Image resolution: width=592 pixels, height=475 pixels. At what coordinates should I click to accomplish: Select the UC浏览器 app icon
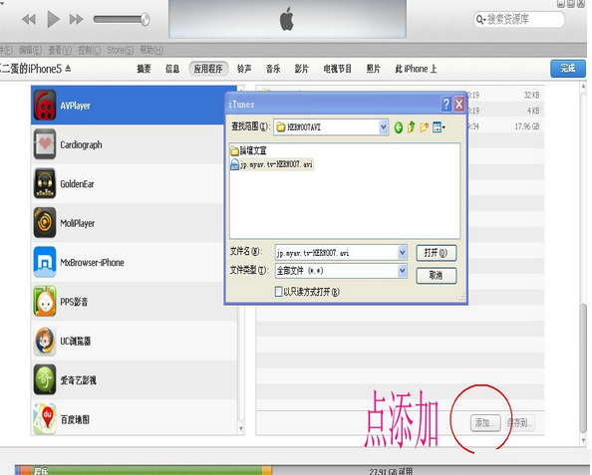[x=45, y=341]
